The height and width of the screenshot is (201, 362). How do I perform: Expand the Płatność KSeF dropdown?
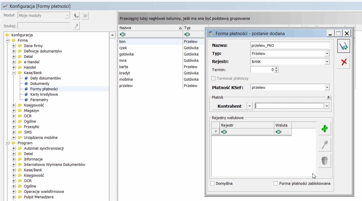tap(327, 88)
